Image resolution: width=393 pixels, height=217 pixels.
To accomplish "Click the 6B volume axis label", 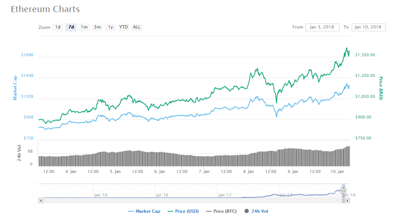I will (30, 152).
